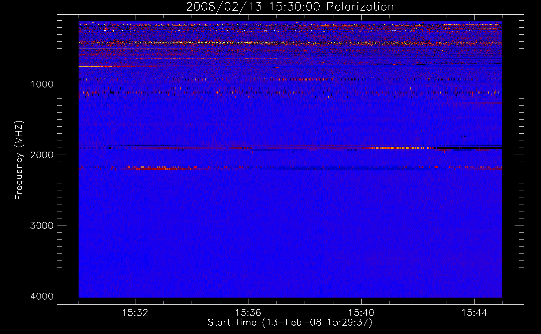Click the "Start Time (13-Feb-08 15:29:37)" axis label

[x=290, y=323]
